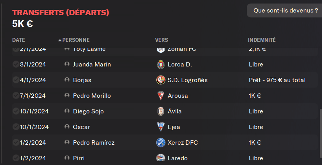322x165 pixels.
Task: Sort the table by the DATE column
Action: click(18, 40)
